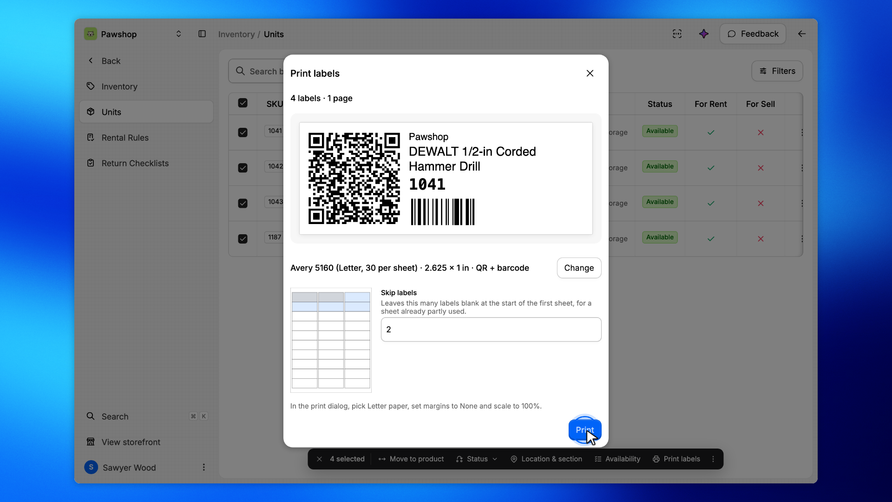Open the Feedback button
This screenshot has height=502, width=892.
(753, 34)
